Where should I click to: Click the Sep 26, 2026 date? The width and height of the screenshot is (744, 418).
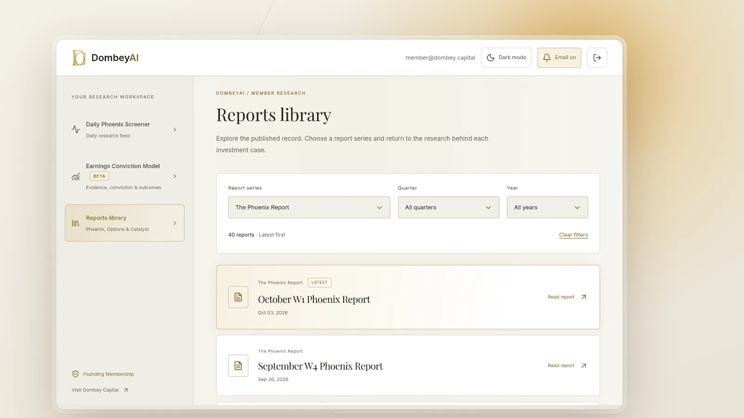[273, 379]
